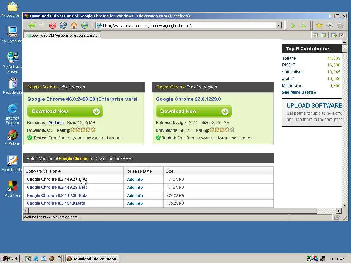Image resolution: width=351 pixels, height=263 pixels.
Task: Click the green Up arrow beside the URL bar
Action: coord(303,26)
